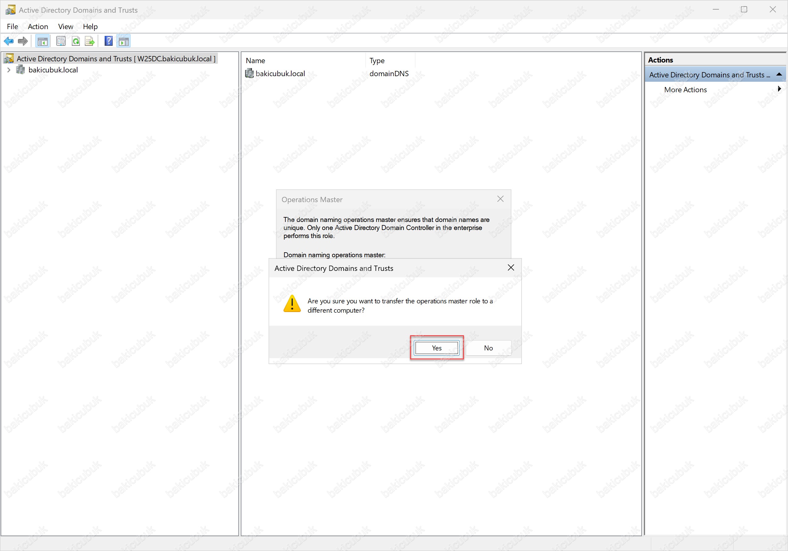
Task: Click the green Refresh toolbar icon
Action: [x=76, y=41]
